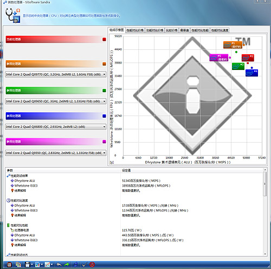Toggle the green reference processor color square
Screen dimensions: 271x269
pyautogui.click(x=104, y=91)
